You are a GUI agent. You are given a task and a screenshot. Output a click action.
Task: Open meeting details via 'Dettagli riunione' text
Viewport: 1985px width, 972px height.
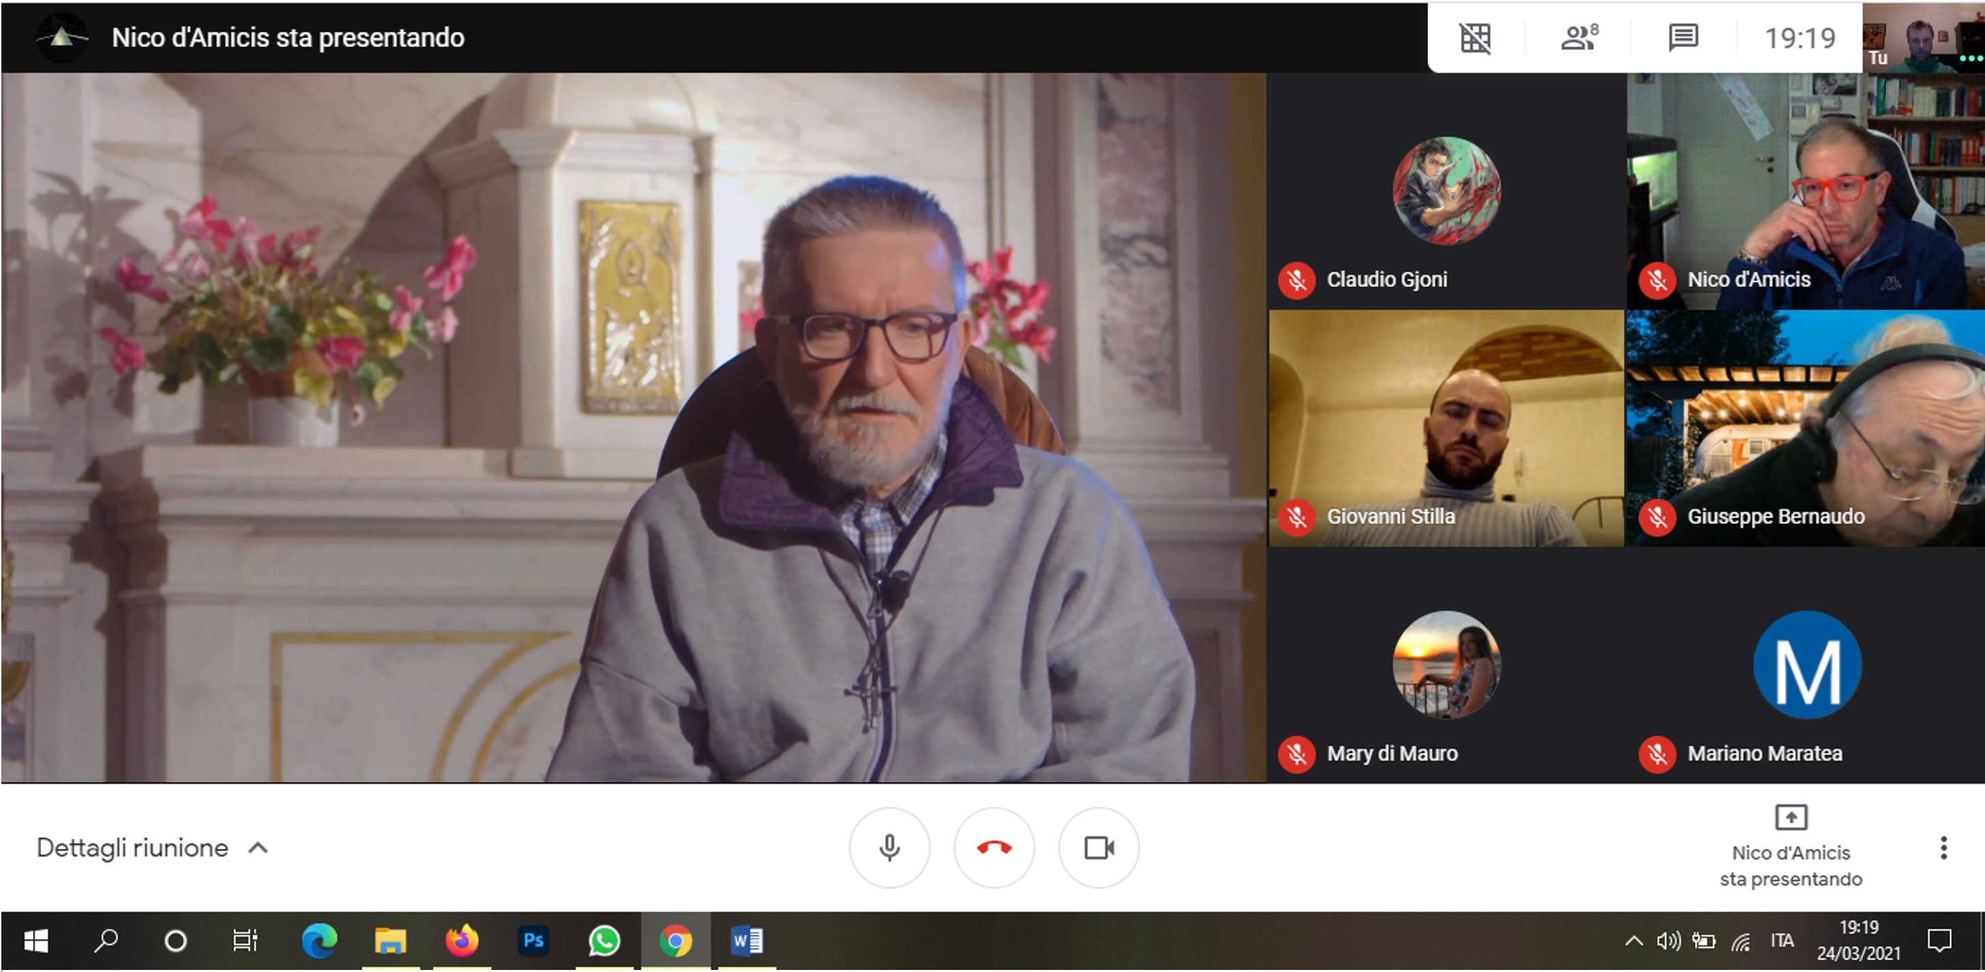pyautogui.click(x=132, y=847)
